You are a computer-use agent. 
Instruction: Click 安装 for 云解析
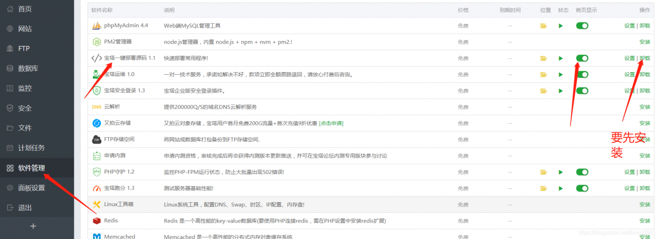(x=645, y=107)
